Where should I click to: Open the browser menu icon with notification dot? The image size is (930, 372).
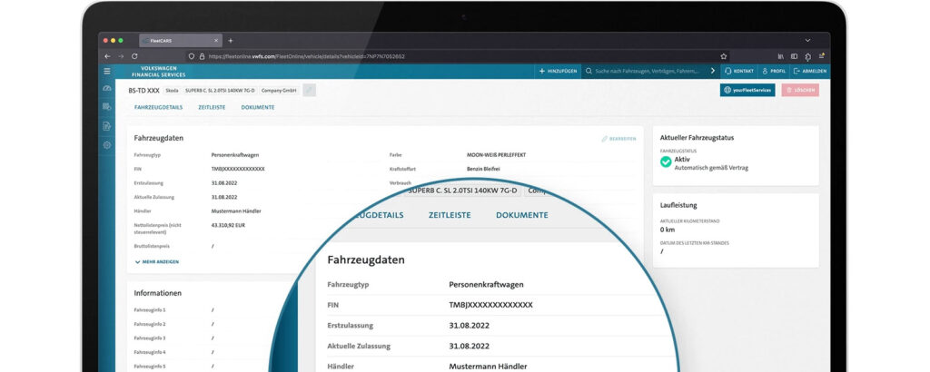click(x=821, y=56)
